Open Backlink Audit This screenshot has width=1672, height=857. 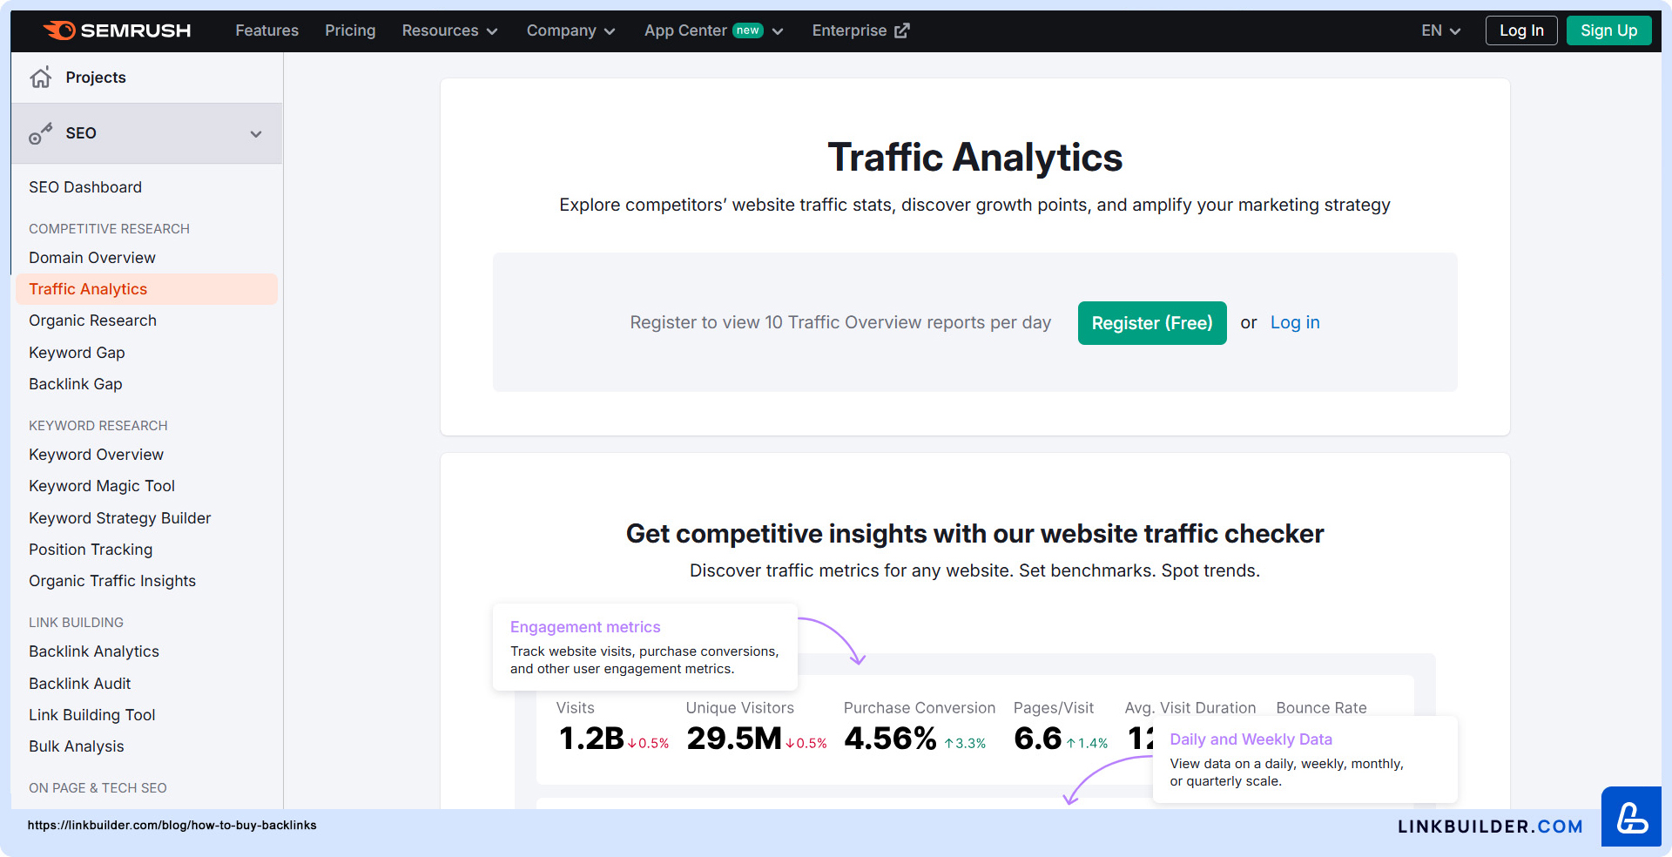(80, 684)
